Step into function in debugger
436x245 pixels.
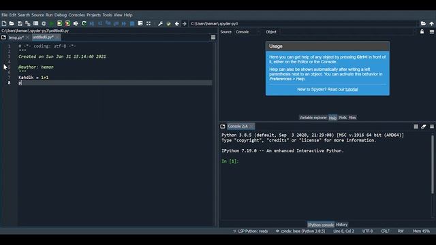[x=108, y=24]
